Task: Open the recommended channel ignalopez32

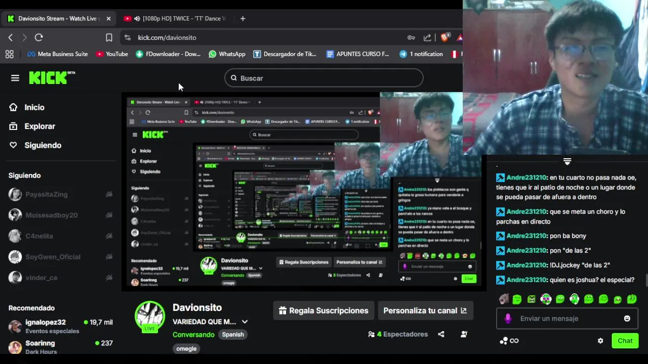Action: 61,326
